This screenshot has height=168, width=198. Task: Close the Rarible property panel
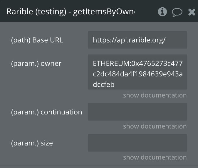(192, 12)
